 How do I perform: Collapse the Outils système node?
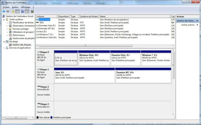(4, 20)
